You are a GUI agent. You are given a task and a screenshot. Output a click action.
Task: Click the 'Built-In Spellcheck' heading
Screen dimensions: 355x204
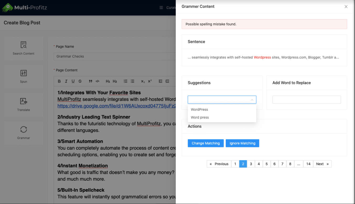(x=81, y=190)
